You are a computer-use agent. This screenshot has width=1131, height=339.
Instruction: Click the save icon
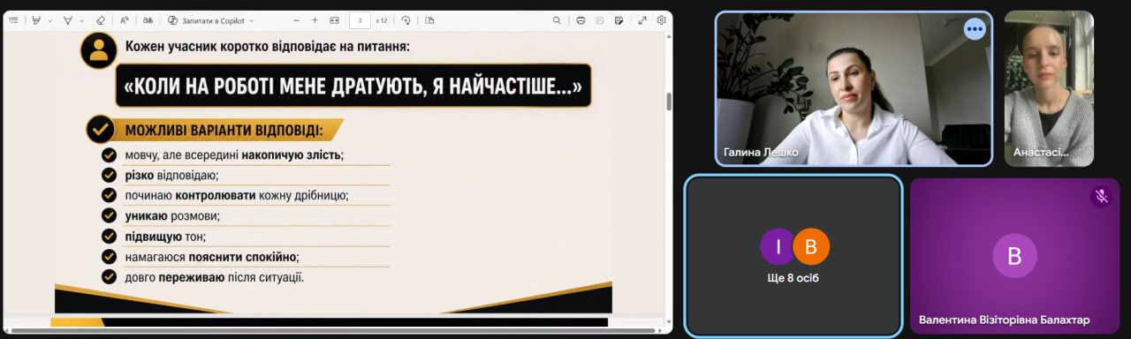[600, 19]
